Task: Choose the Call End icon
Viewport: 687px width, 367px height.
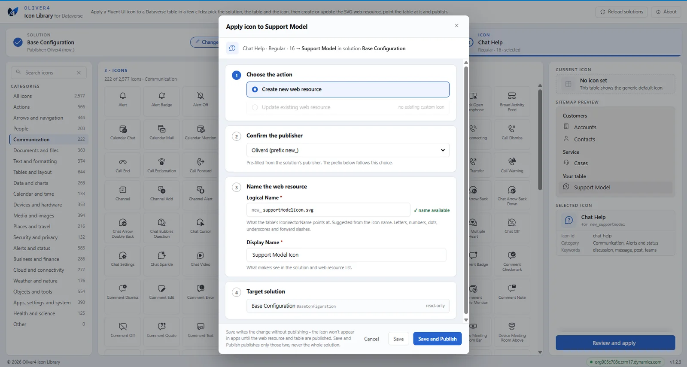Action: [123, 165]
